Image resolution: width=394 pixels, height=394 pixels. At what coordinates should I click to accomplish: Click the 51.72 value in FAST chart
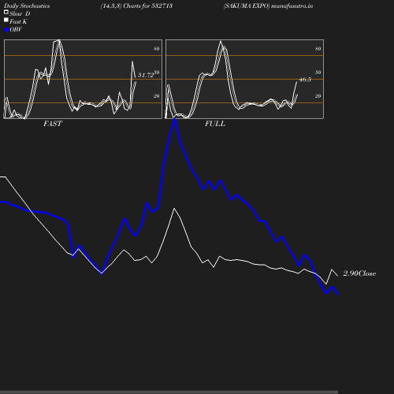tap(146, 75)
